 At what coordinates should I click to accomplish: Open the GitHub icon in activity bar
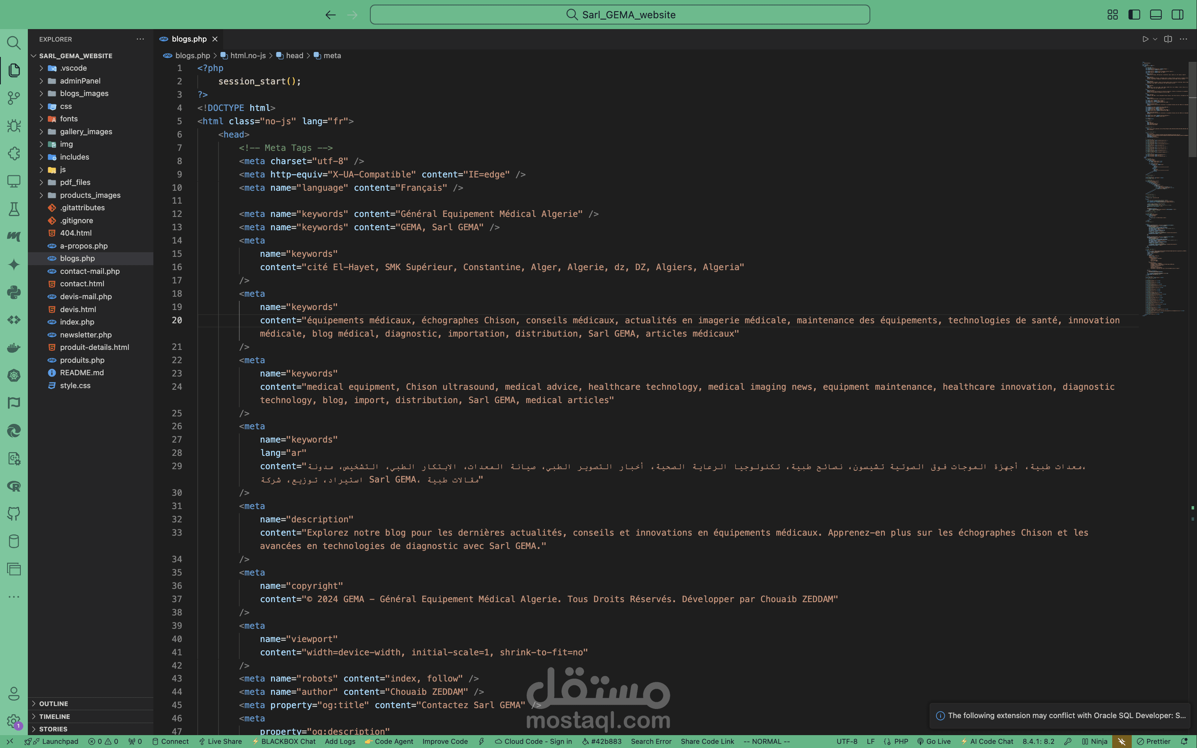point(14,514)
